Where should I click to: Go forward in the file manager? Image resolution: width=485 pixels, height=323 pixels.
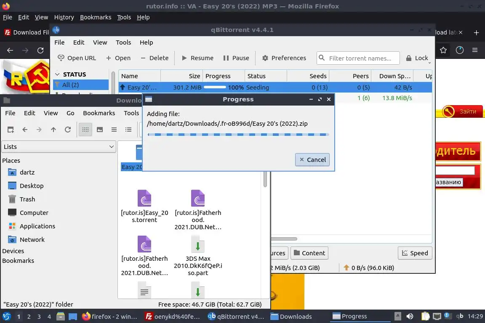pyautogui.click(x=39, y=130)
